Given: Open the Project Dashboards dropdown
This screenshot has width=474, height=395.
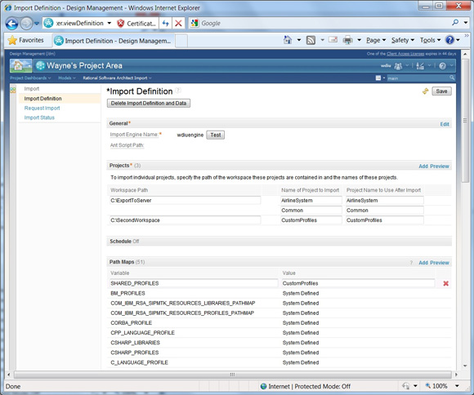Looking at the screenshot, I should click(x=30, y=78).
